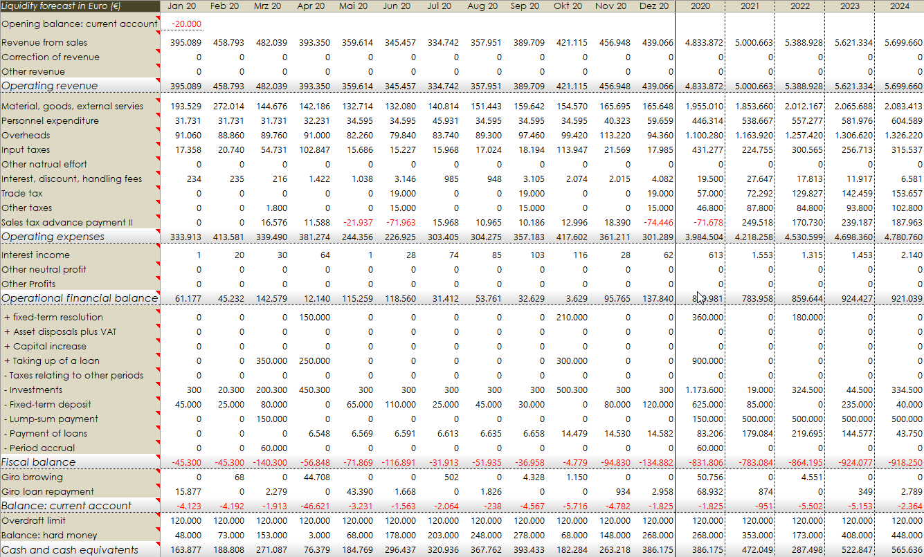Screen dimensions: 924x557
Task: Click the 'Other revenue' row label
Action: [x=33, y=72]
